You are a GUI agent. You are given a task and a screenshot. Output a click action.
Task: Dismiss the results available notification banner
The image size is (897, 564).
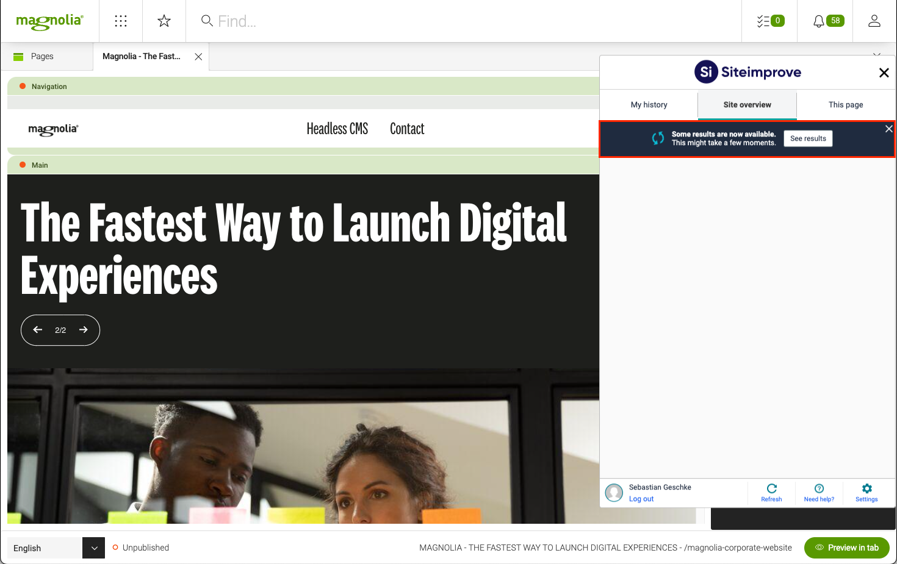888,129
